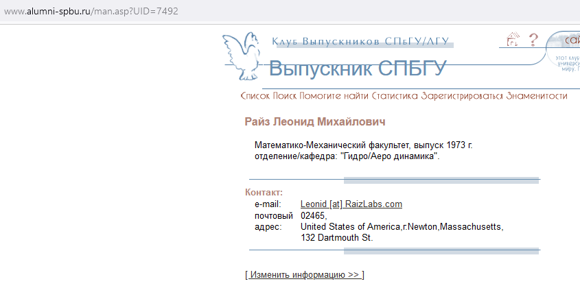
Task: Click the dove logo of alumni club
Action: click(242, 56)
